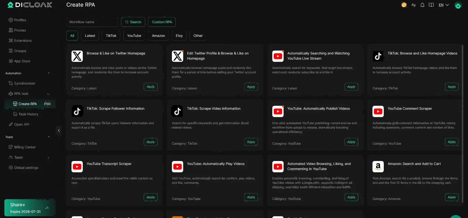This screenshot has height=218, width=468.
Task: Collapse the Automation section arrow
Action: (49, 73)
